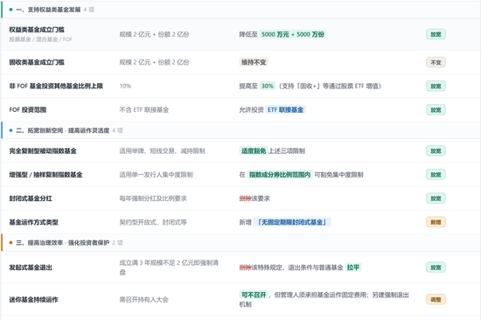
Task: Select row title 迷你基金持续运作
Action: (34, 299)
